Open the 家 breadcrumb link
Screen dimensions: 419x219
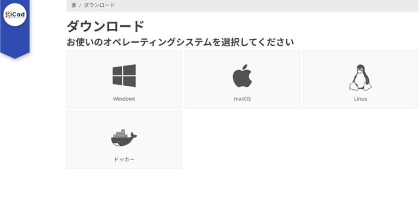(x=74, y=5)
